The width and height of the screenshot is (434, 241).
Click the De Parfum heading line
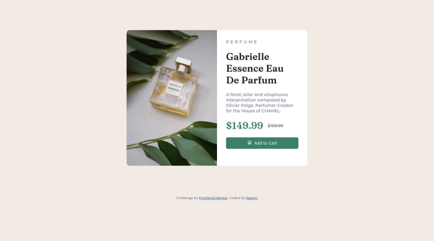(251, 80)
